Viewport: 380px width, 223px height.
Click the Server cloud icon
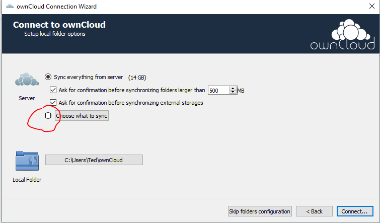click(27, 80)
